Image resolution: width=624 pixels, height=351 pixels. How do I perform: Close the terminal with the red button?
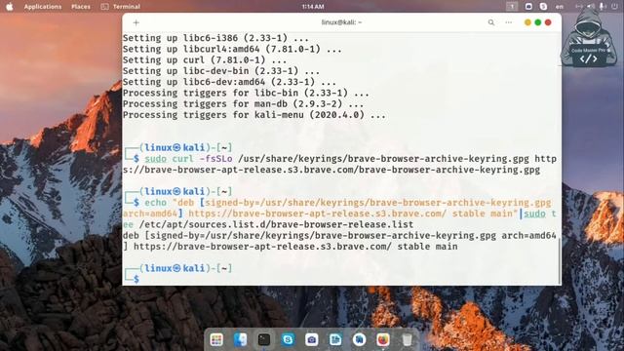pyautogui.click(x=548, y=22)
